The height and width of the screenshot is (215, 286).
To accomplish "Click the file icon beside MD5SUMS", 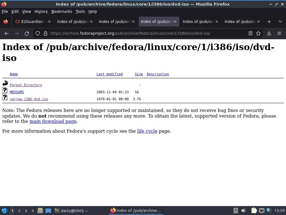I will (x=5, y=90).
